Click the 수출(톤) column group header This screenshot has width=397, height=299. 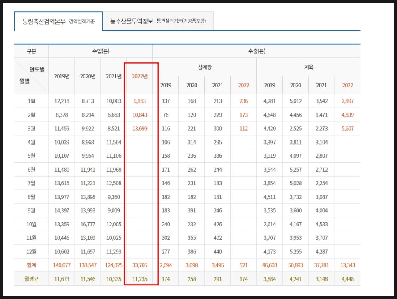(256, 51)
